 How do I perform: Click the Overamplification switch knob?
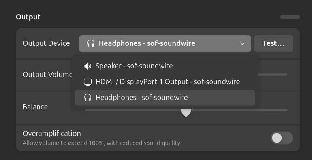pyautogui.click(x=277, y=138)
